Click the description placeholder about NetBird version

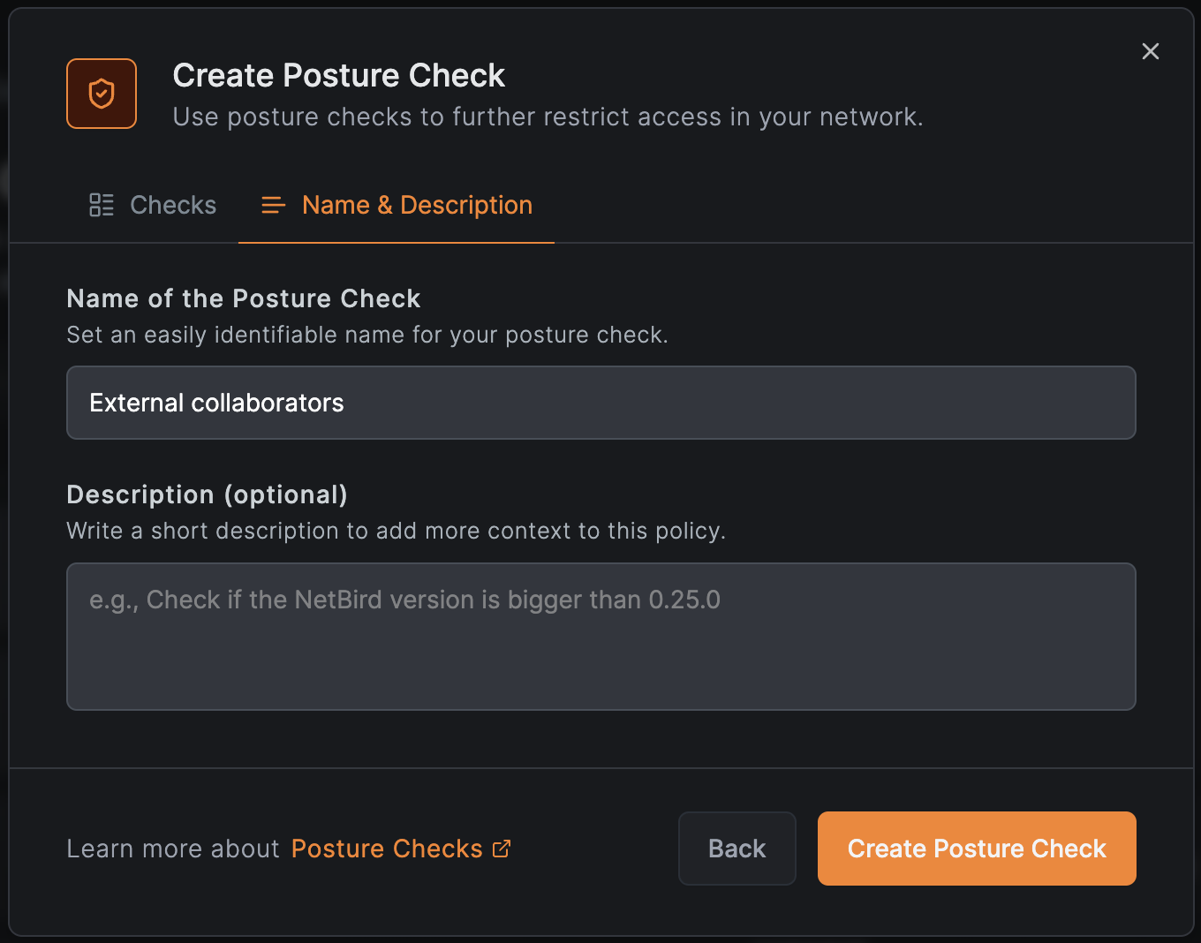click(x=404, y=600)
